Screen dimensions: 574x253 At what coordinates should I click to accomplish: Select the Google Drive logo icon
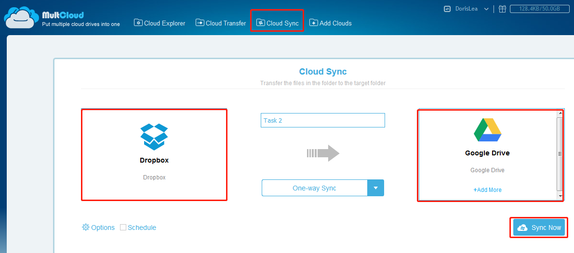(x=487, y=130)
